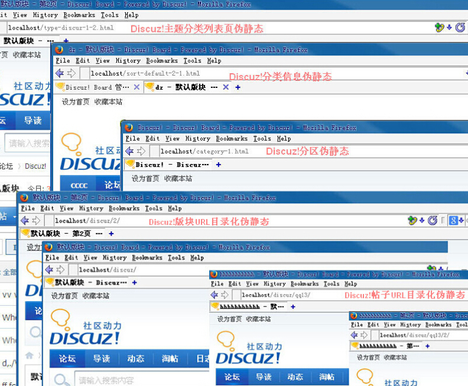Viewport: 468px width, 386px height.
Task: Click the forward arrow in the localhost/discuz/ window
Action: point(60,270)
